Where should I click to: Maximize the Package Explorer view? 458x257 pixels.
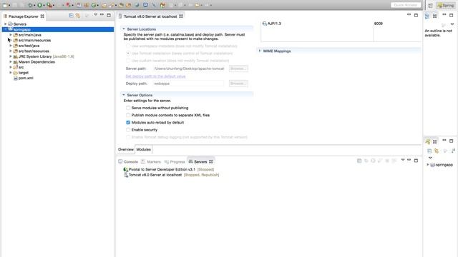pyautogui.click(x=109, y=15)
